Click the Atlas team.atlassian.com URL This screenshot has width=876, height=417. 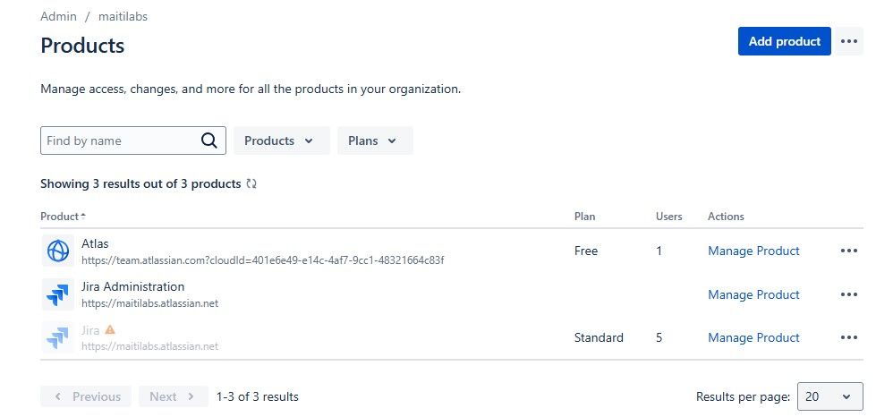tap(262, 260)
